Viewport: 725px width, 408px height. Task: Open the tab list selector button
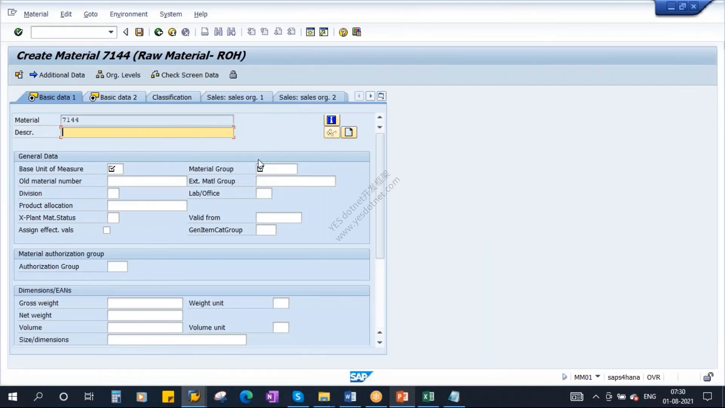381,96
